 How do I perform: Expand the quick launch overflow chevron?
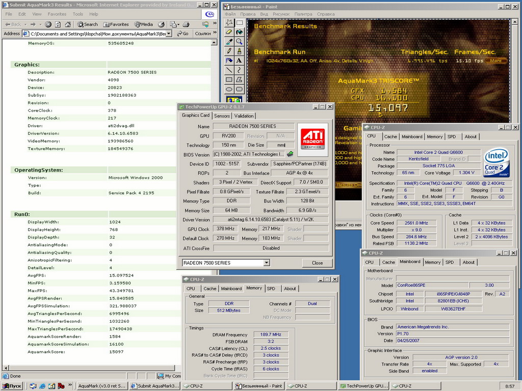70,385
